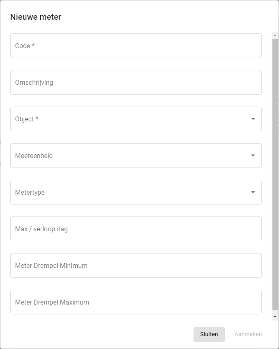This screenshot has width=279, height=349.
Task: Click the scrollbar up arrow
Action: tap(275, 36)
